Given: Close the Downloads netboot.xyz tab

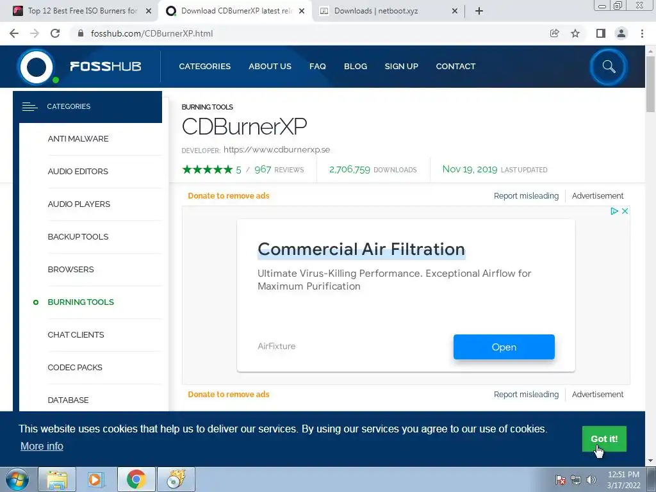Looking at the screenshot, I should 455,11.
